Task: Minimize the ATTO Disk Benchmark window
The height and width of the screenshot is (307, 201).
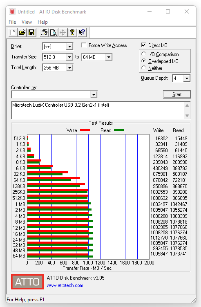Action: (x=150, y=11)
